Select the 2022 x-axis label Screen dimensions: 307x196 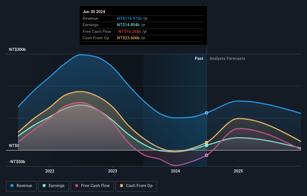pyautogui.click(x=50, y=171)
